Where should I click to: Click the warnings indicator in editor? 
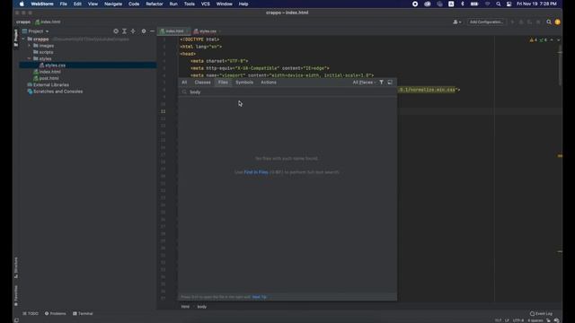point(533,39)
